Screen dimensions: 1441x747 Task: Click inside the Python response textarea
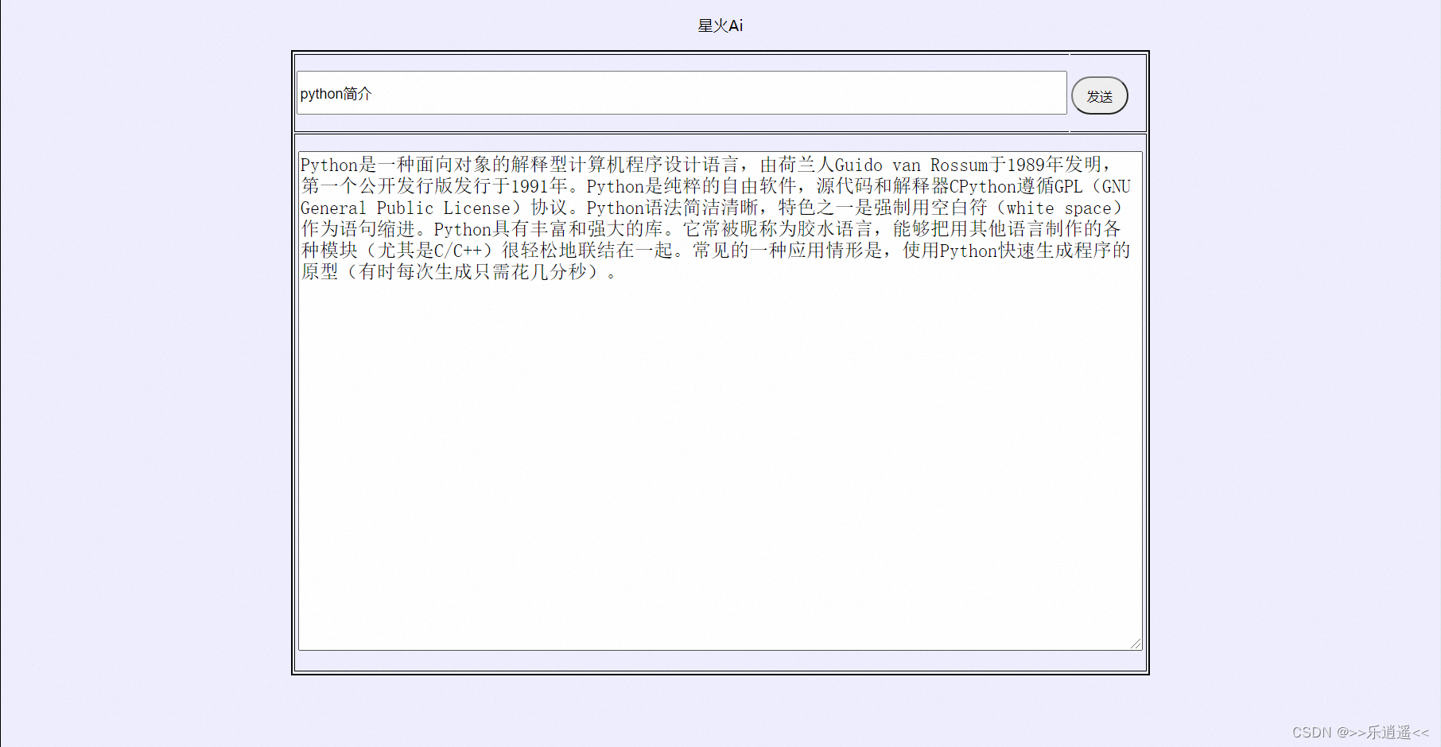point(720,401)
